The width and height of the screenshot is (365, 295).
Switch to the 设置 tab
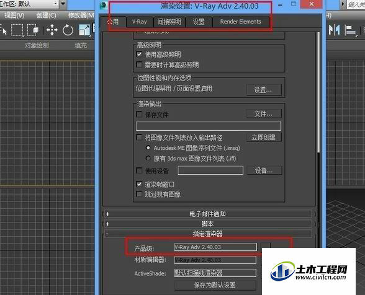(x=199, y=22)
